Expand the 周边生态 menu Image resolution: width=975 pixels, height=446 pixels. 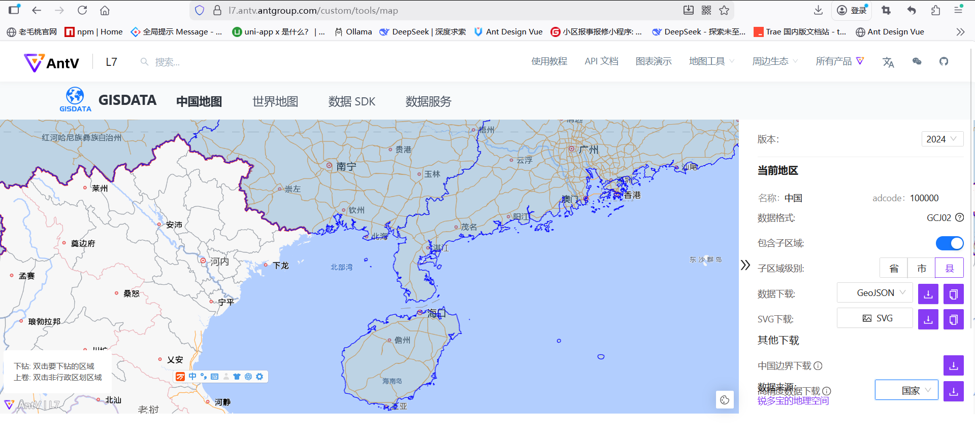pos(775,61)
